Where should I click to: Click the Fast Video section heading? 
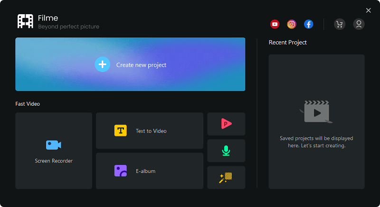pos(28,104)
